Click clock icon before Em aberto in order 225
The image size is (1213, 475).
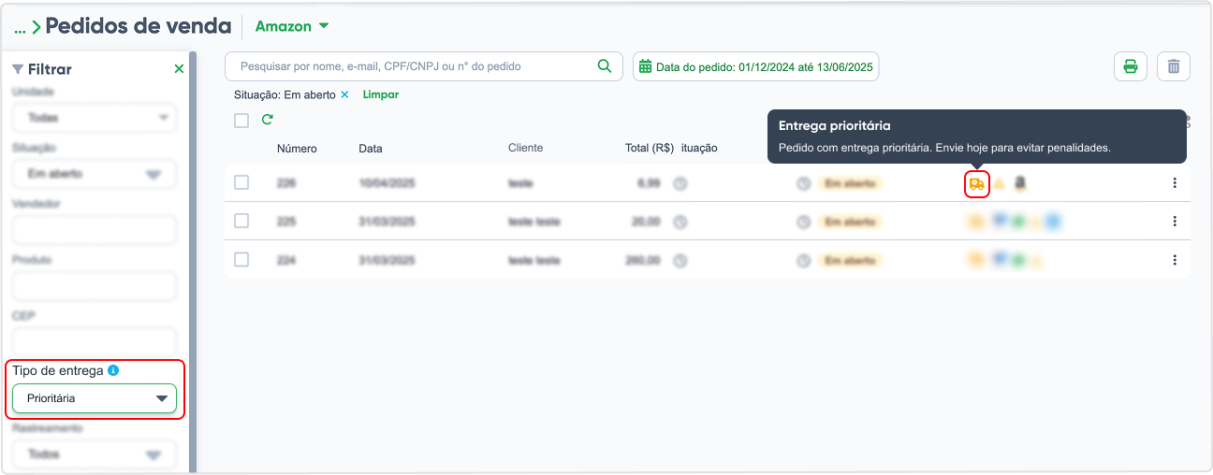[803, 223]
